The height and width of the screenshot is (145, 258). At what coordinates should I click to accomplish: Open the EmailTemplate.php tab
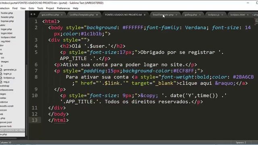(163, 15)
